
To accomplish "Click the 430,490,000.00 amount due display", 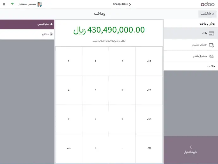I will [x=109, y=30].
